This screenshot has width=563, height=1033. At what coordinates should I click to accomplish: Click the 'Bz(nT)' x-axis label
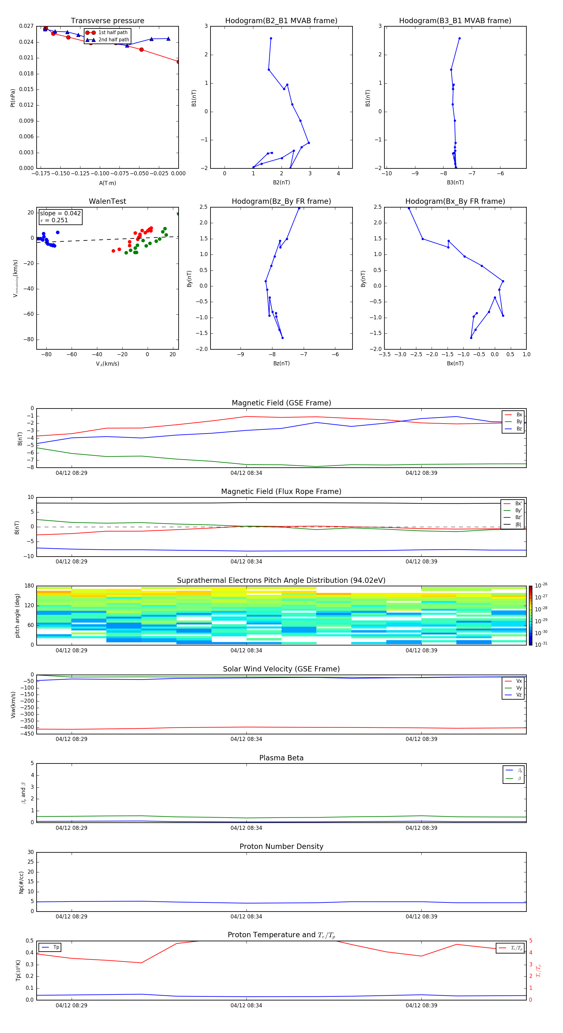pos(281,363)
